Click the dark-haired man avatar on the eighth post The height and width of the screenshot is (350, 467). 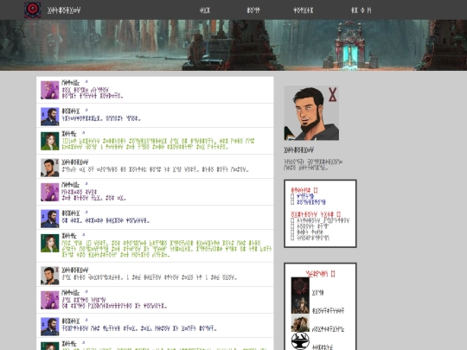coord(50,276)
